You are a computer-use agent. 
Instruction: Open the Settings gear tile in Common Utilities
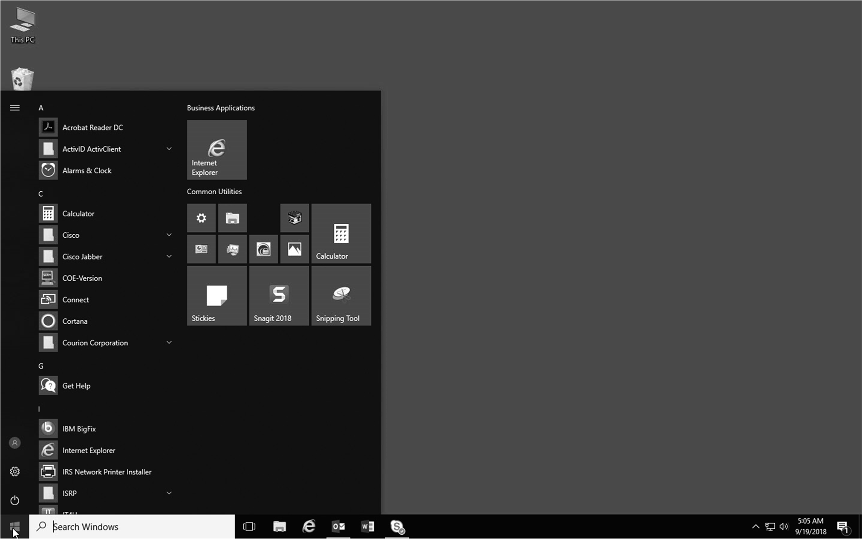pyautogui.click(x=201, y=218)
